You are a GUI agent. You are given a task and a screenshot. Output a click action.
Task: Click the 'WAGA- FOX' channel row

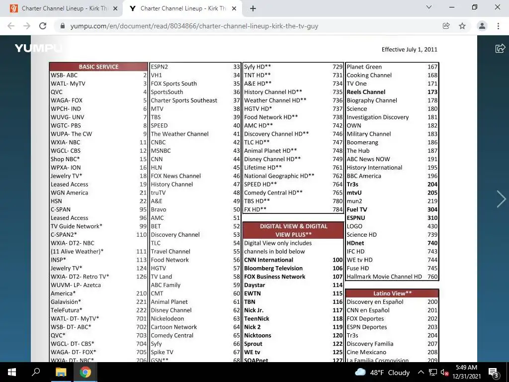(x=99, y=100)
